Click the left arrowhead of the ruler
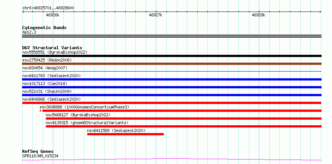 pos(23,12)
